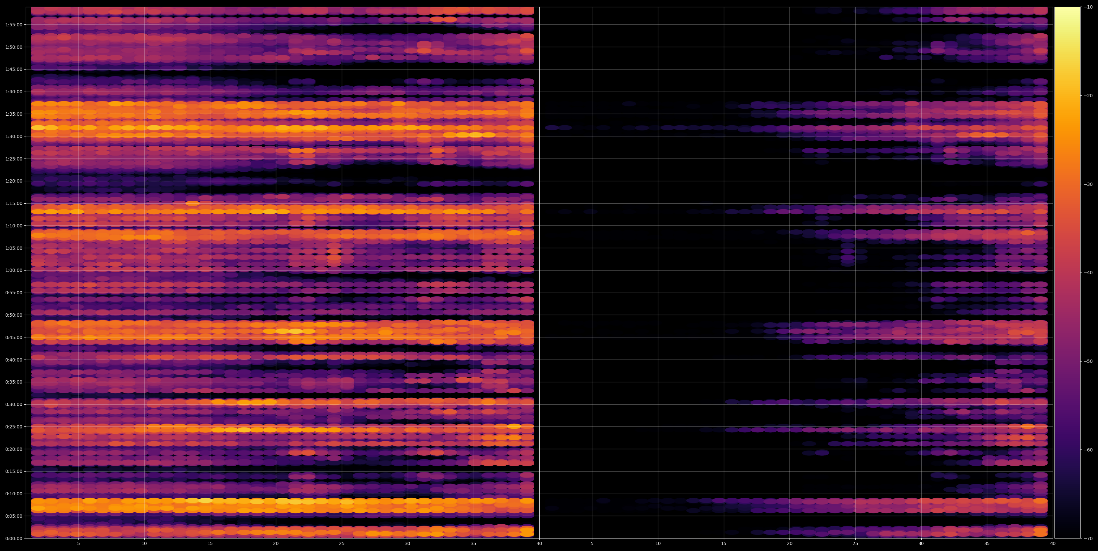Screen dimensions: 1098x551
Task: Select the 1:40:00 y-axis tick label
Action: pos(14,92)
